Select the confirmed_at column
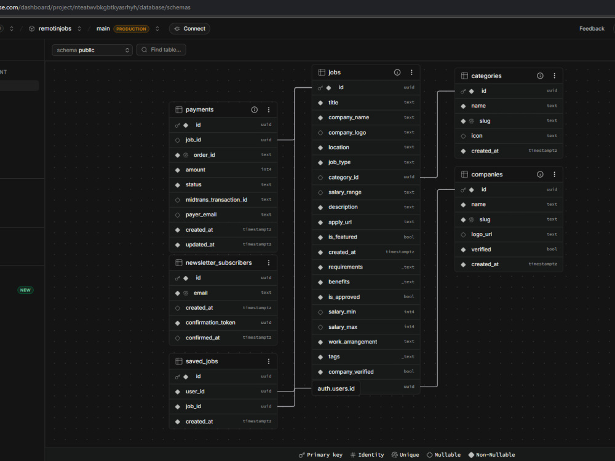The image size is (615, 461). point(223,337)
